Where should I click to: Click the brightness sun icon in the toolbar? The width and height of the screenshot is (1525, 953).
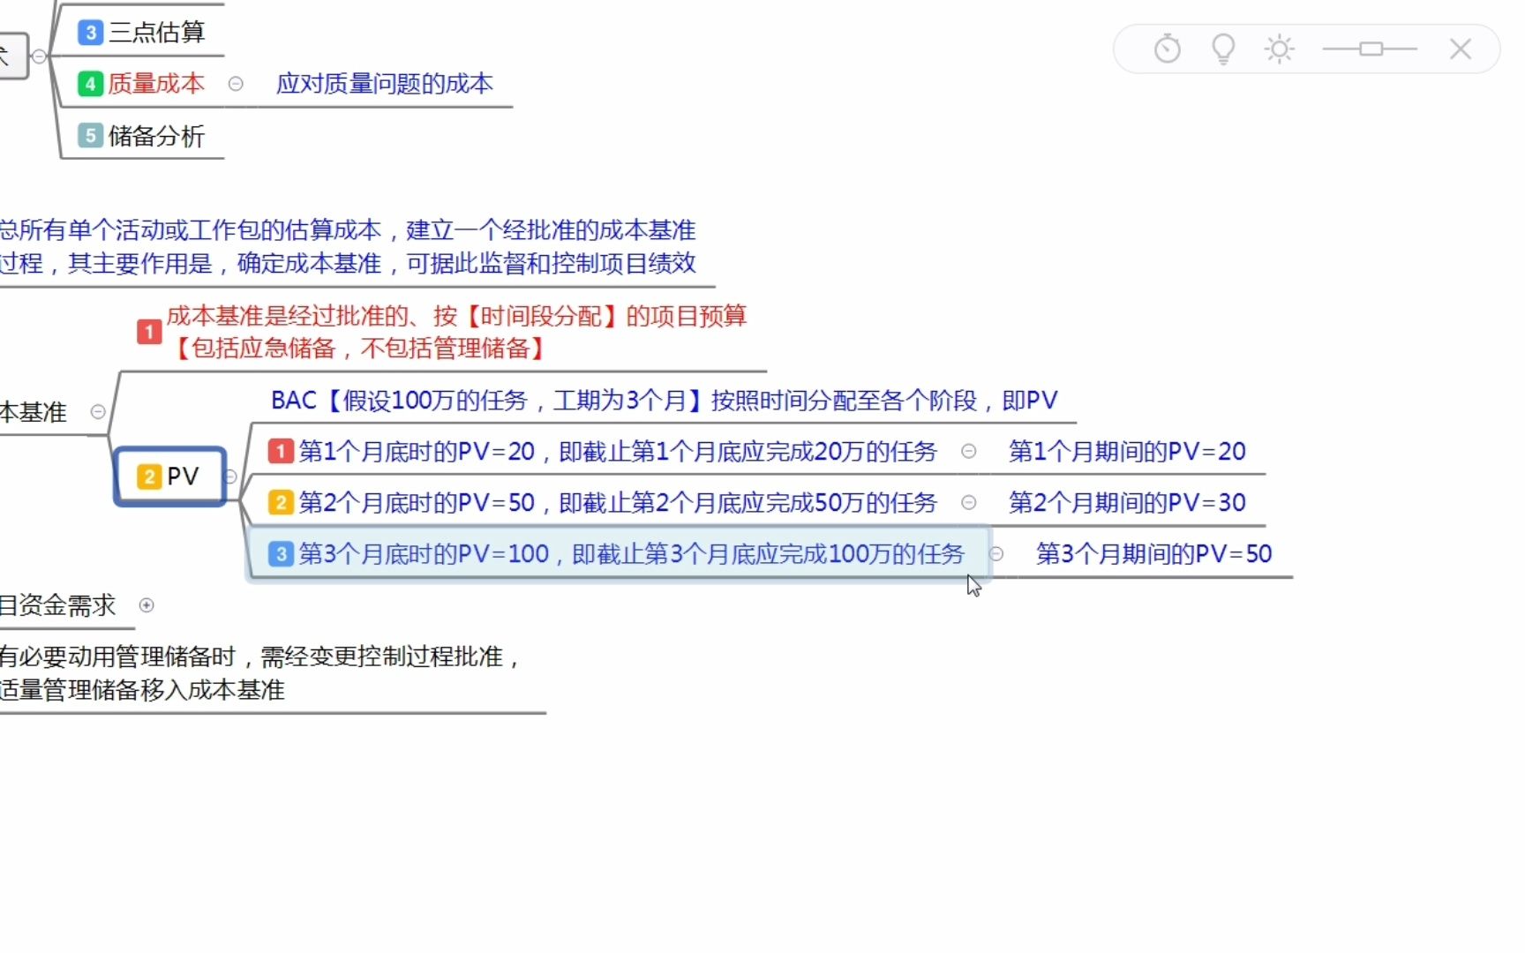coord(1279,49)
